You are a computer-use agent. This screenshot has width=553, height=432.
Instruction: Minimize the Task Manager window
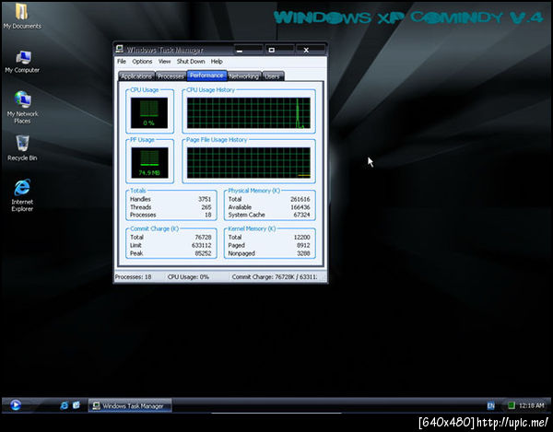coord(248,50)
